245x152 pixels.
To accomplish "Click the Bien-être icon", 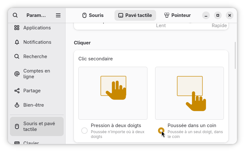I will pos(17,105).
